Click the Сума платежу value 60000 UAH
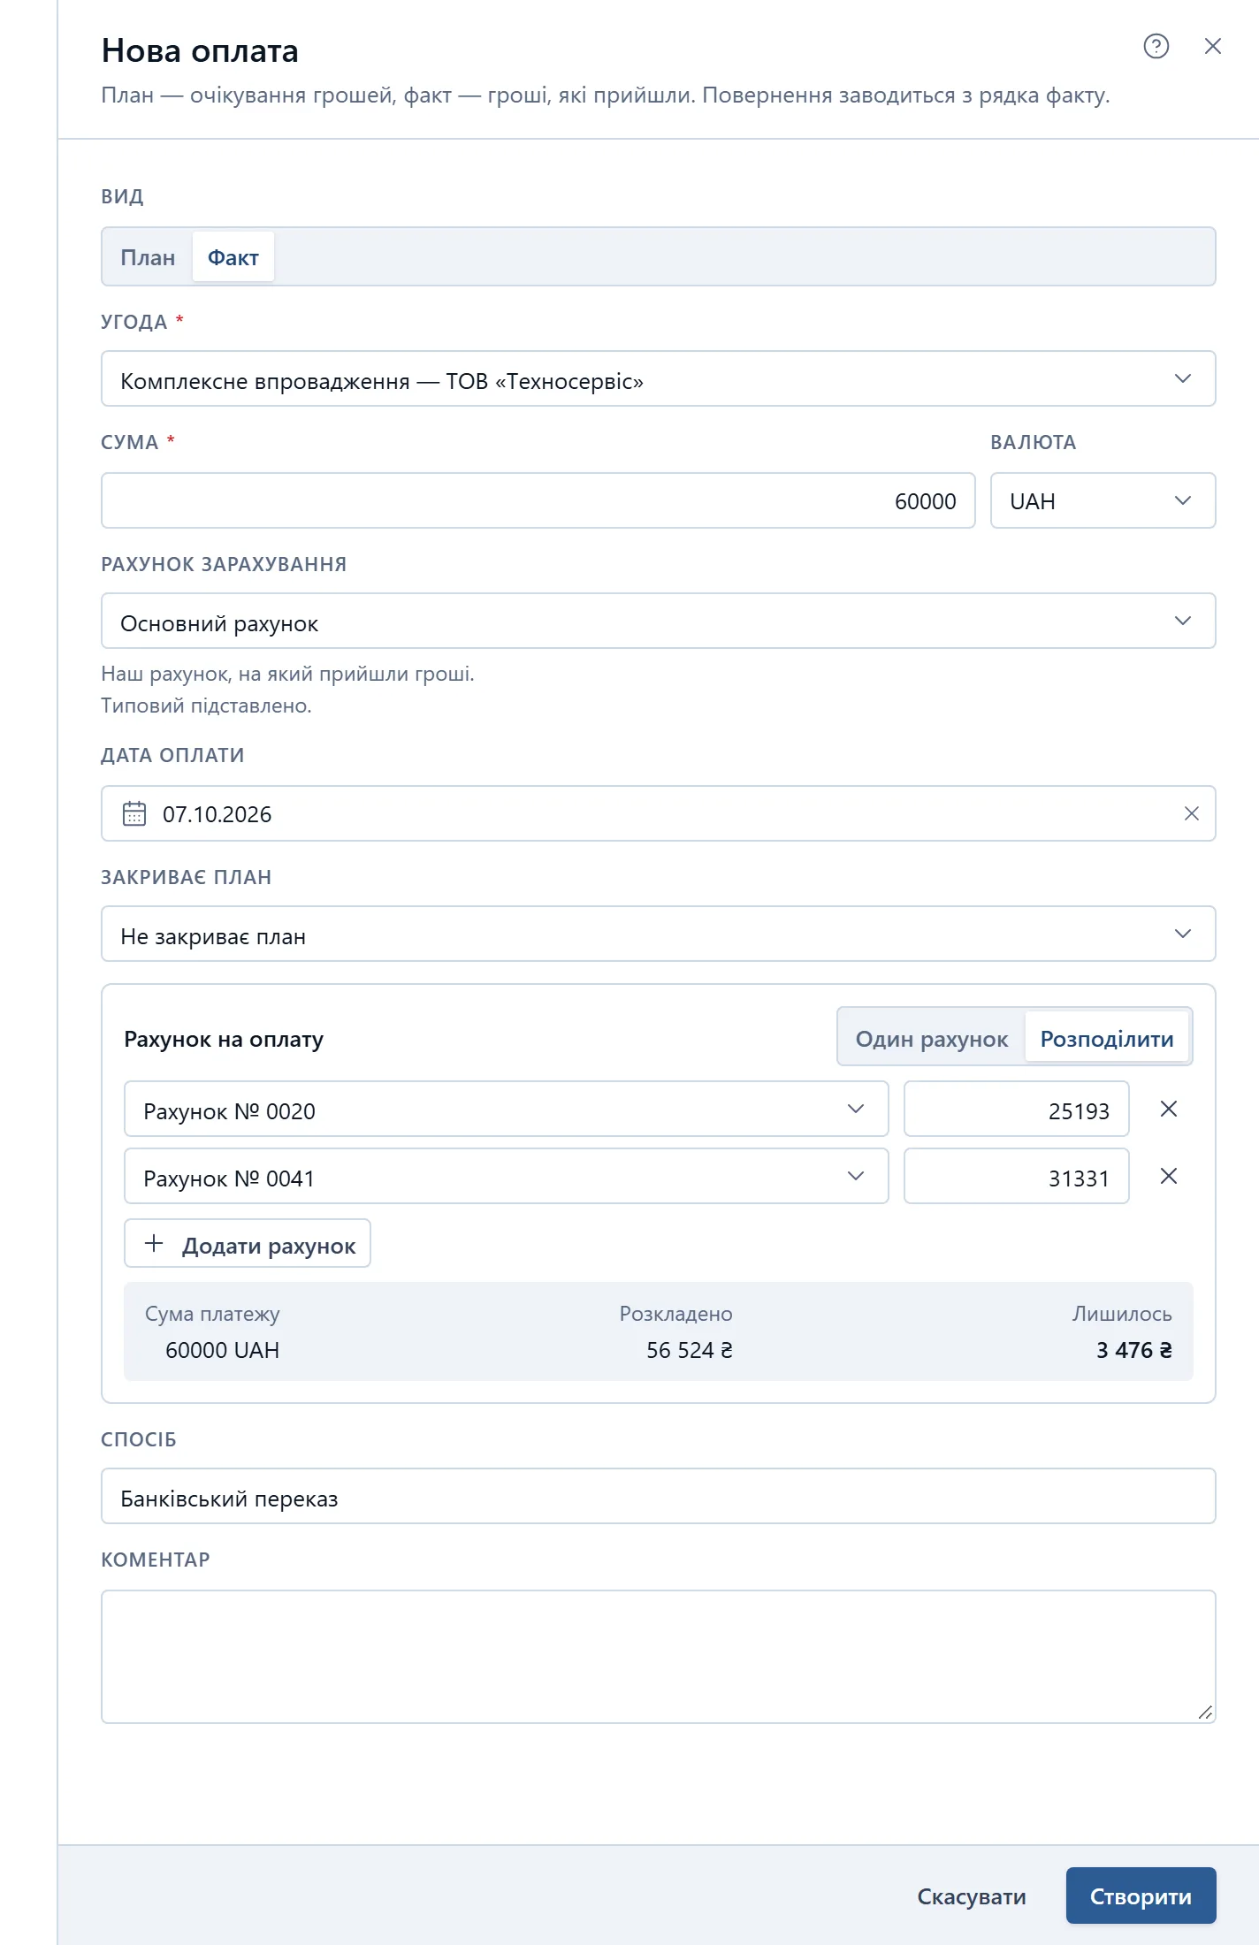The height and width of the screenshot is (1945, 1259). pos(223,1350)
